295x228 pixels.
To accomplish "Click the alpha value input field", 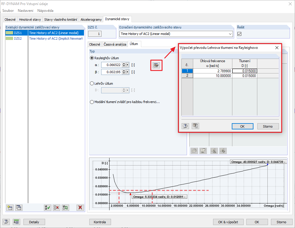I will coord(112,65).
